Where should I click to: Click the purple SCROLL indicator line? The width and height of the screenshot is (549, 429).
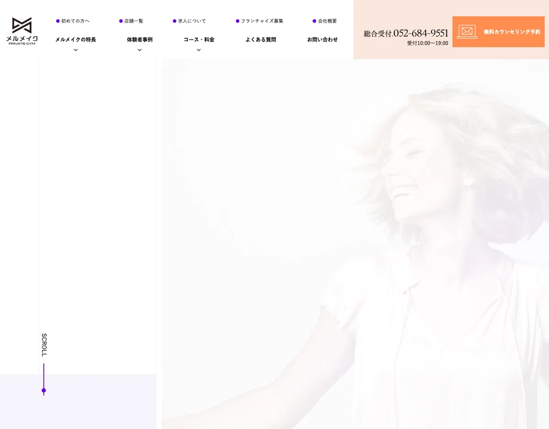click(x=44, y=379)
